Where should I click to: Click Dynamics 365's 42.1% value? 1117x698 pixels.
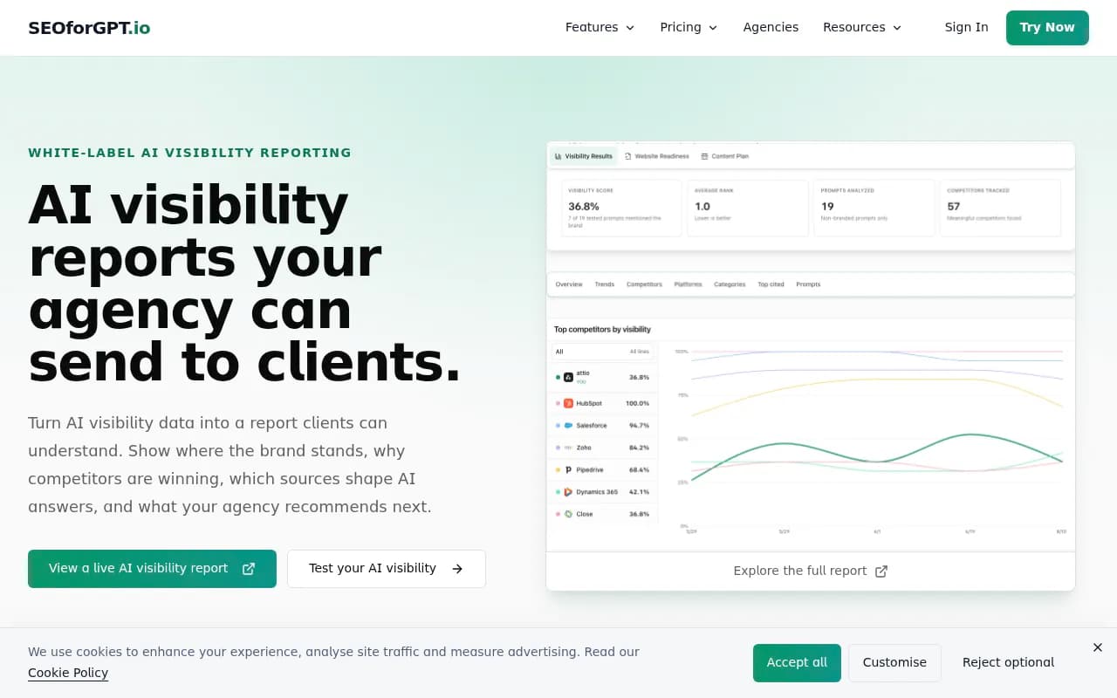click(x=639, y=492)
